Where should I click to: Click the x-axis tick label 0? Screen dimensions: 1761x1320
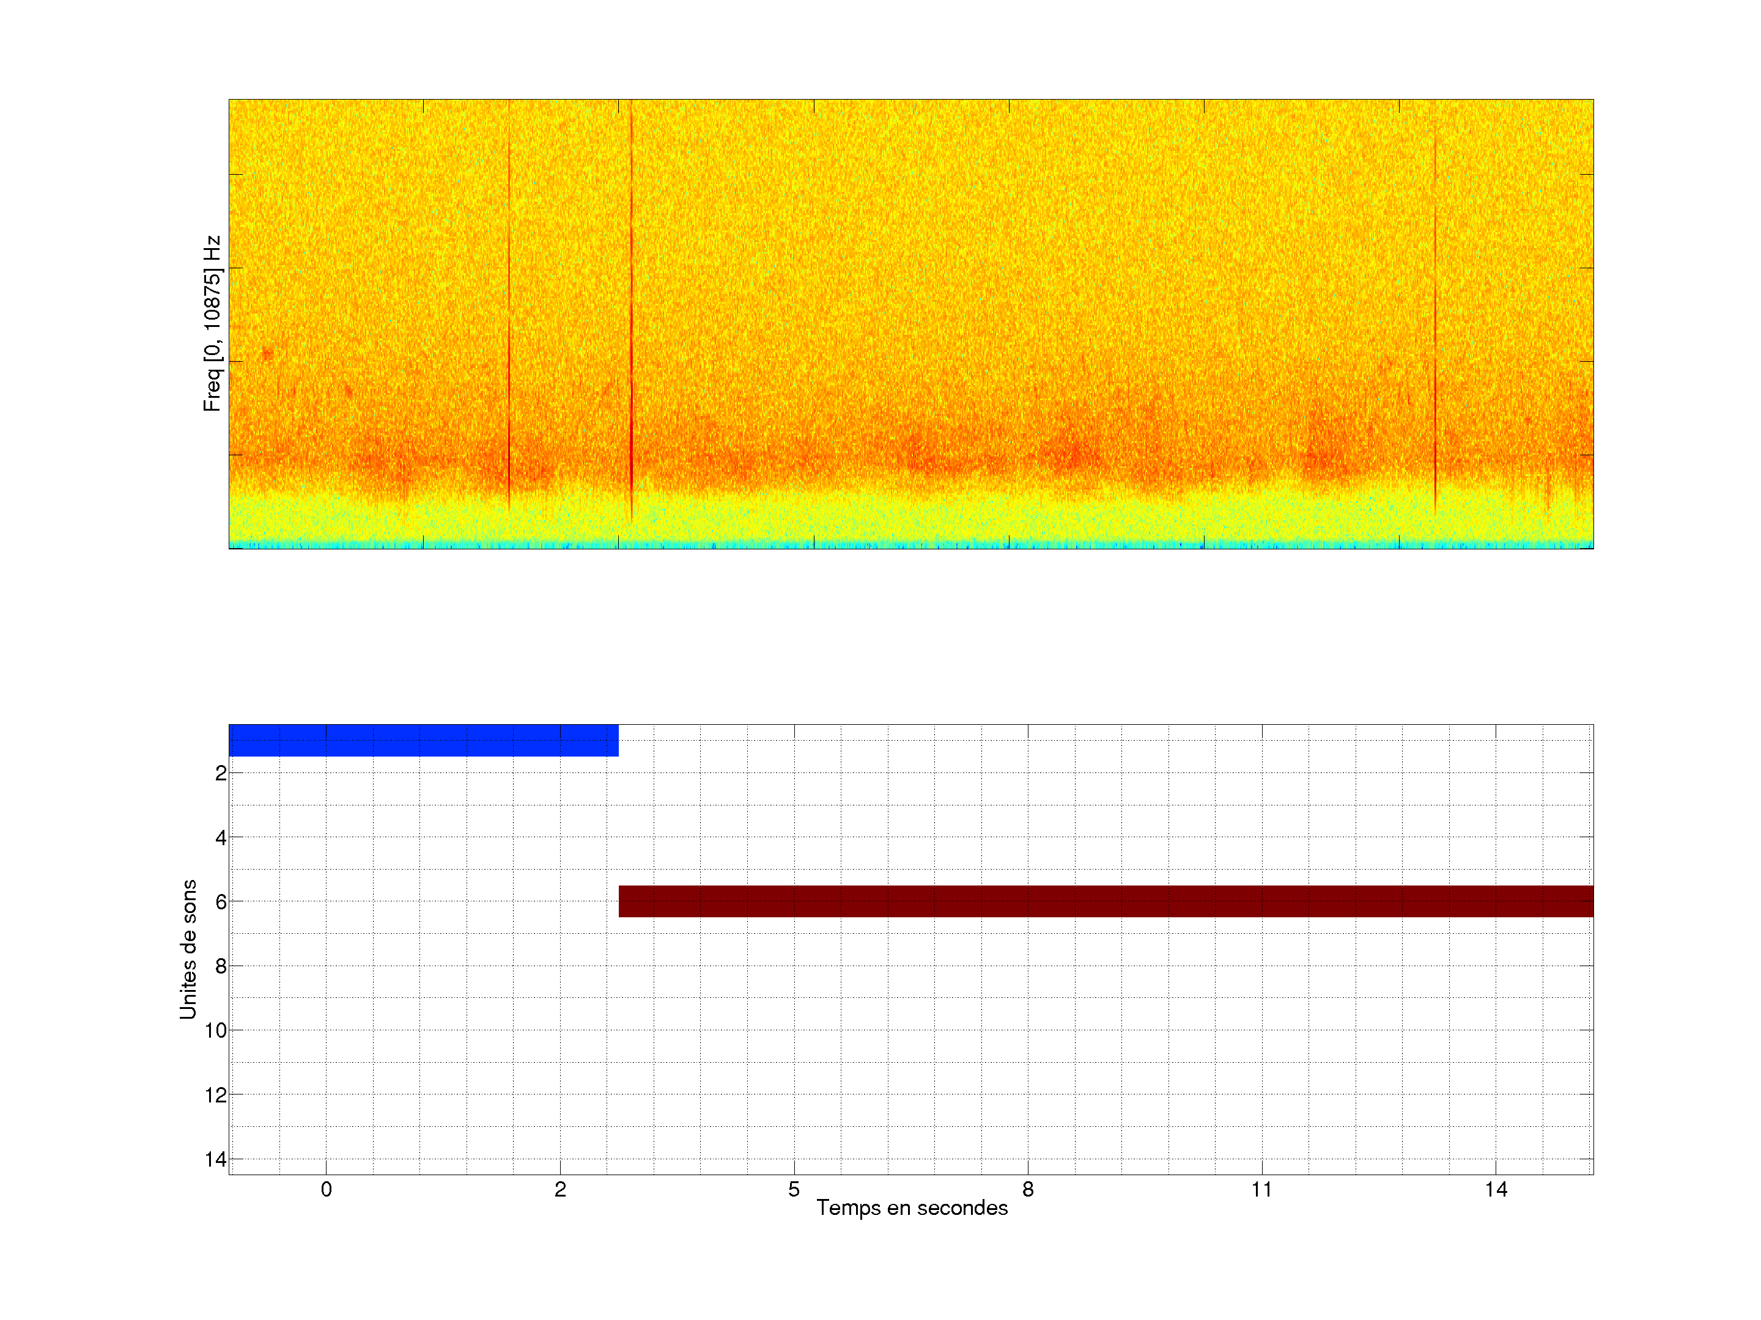[x=327, y=1189]
